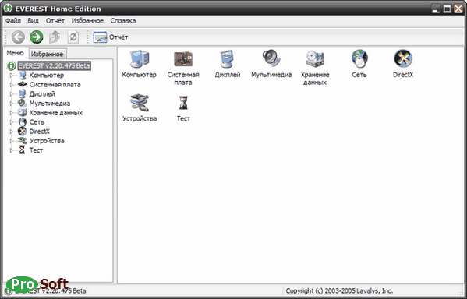
Task: Select the Дисплей monitor icon in the tree
Action: 23,94
